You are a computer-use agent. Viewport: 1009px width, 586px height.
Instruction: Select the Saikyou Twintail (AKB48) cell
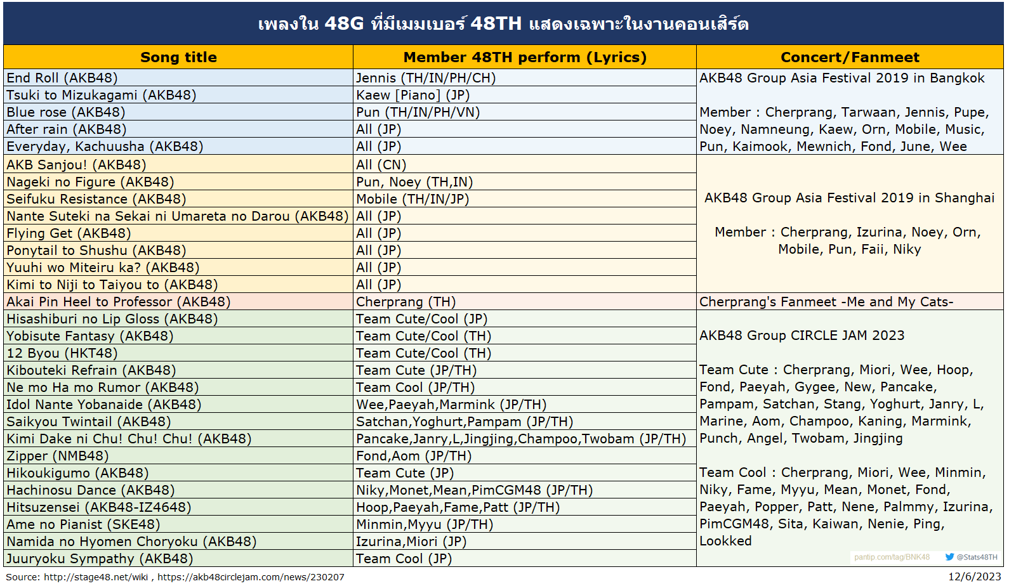178,422
